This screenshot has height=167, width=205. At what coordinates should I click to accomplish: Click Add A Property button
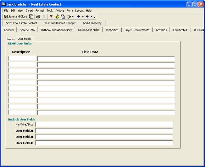[92, 23]
